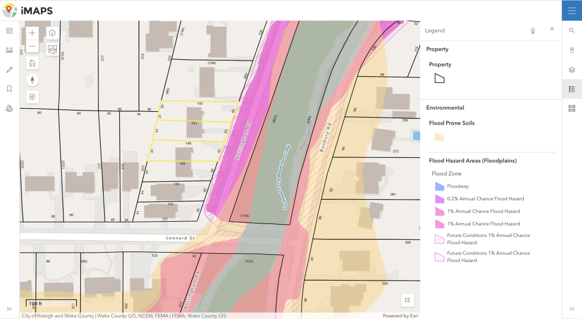Open the bookmarks panel

coord(9,89)
